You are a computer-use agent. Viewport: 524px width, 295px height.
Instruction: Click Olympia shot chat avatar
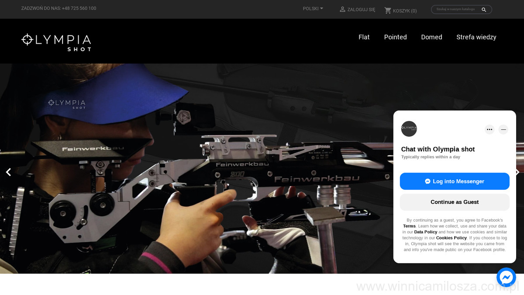pos(409,129)
